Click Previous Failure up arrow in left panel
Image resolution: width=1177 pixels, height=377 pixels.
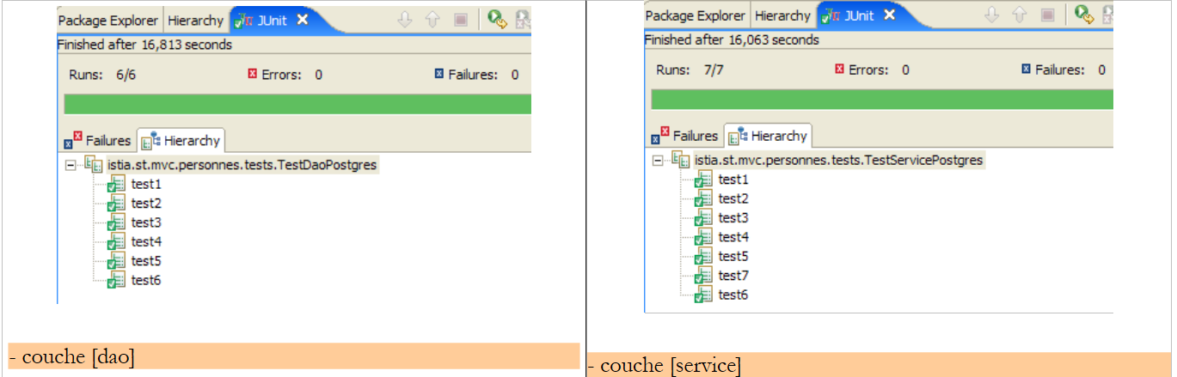(x=433, y=20)
